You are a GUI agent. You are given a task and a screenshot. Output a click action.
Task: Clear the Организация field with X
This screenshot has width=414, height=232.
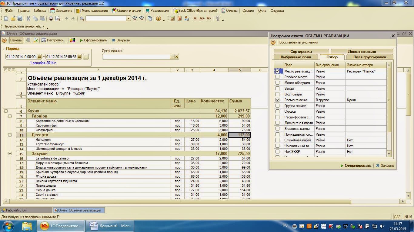(177, 56)
